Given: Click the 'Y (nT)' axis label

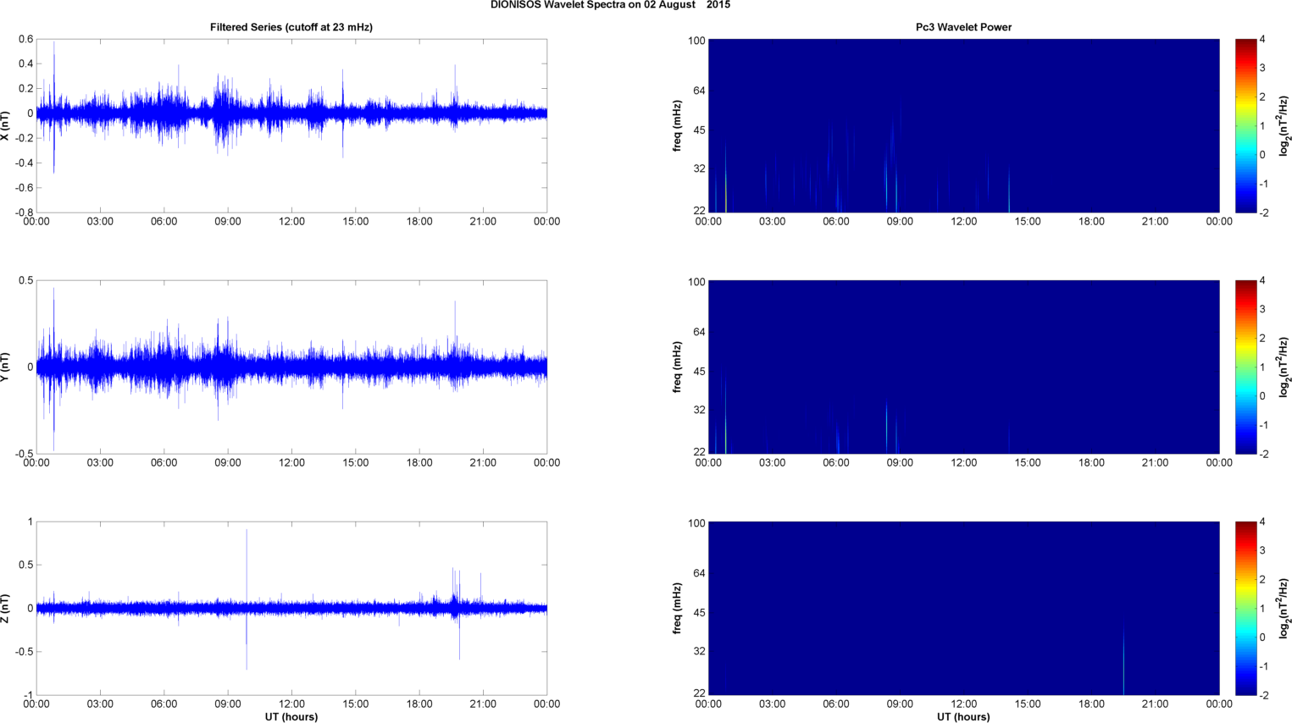Looking at the screenshot, I should [6, 367].
